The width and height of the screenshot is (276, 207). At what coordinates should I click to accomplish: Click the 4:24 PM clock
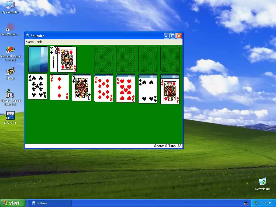coord(266,203)
